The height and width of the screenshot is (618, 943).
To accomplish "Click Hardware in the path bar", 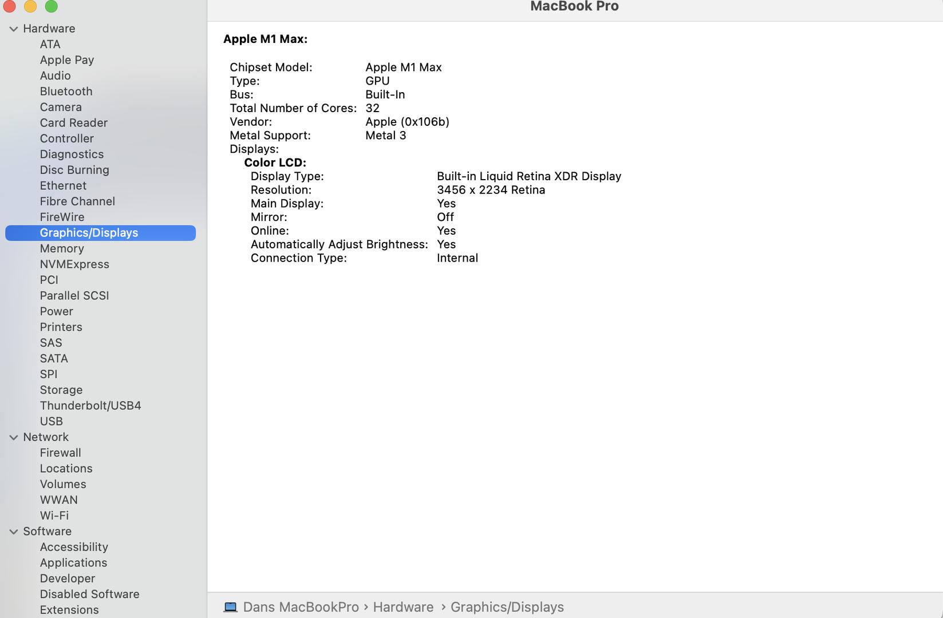I will (x=403, y=607).
